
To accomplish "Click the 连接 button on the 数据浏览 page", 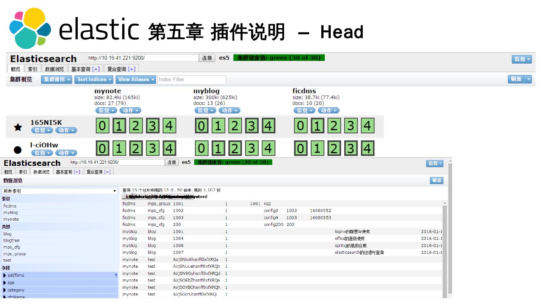I will (x=172, y=162).
